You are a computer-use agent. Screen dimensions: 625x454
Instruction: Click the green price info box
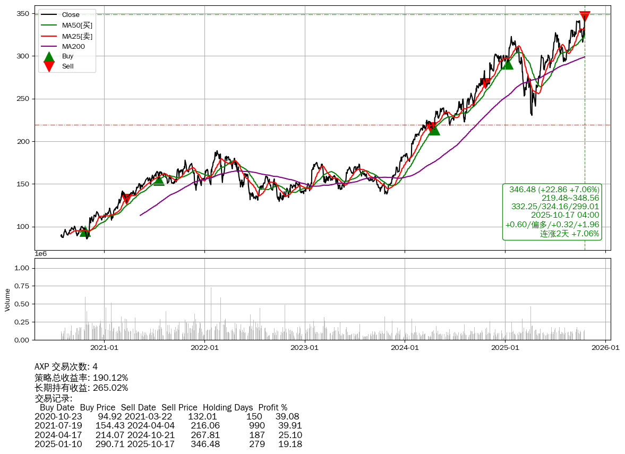[x=552, y=211]
